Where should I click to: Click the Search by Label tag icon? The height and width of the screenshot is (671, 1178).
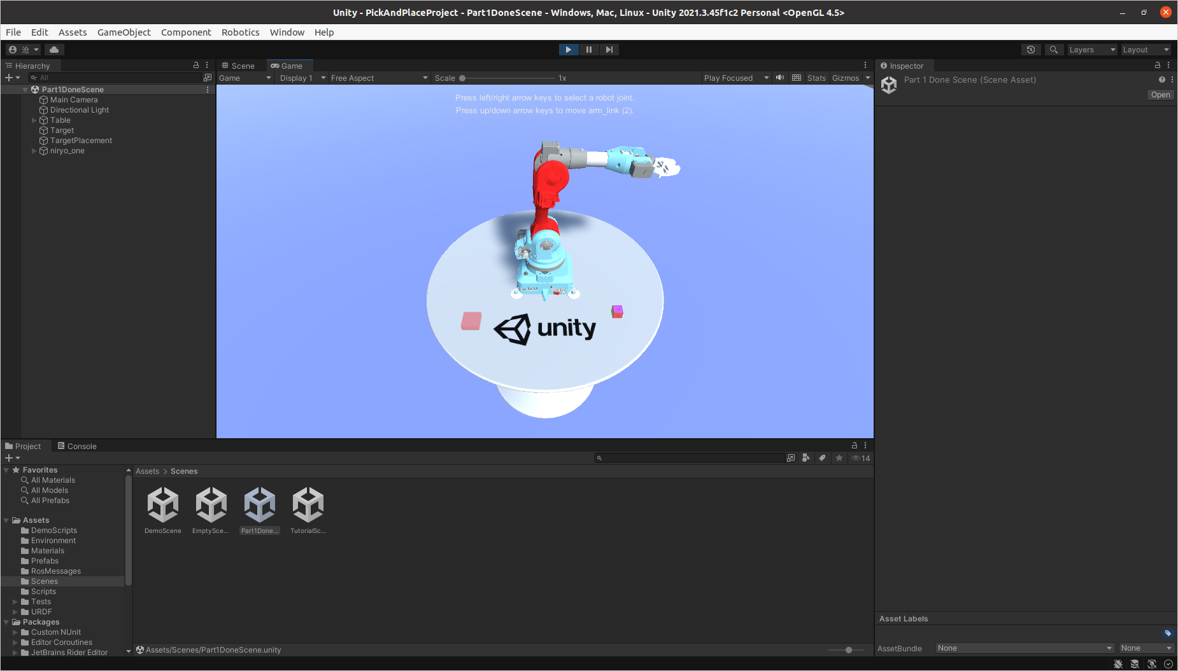[823, 458]
